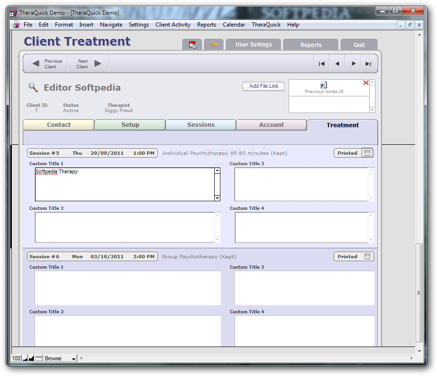Switch to the Account tab
Viewport: 437px width, 376px height.
coord(272,125)
